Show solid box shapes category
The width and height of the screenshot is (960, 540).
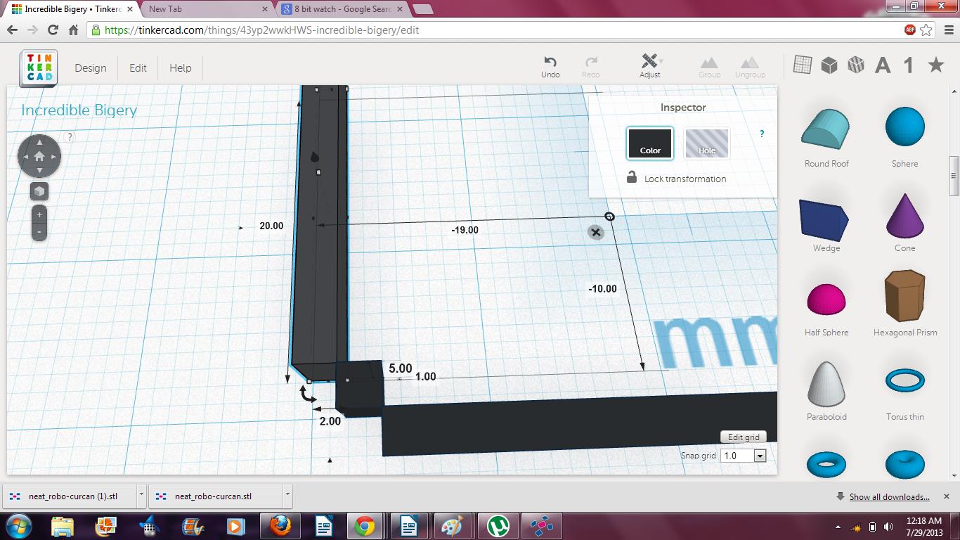[829, 65]
